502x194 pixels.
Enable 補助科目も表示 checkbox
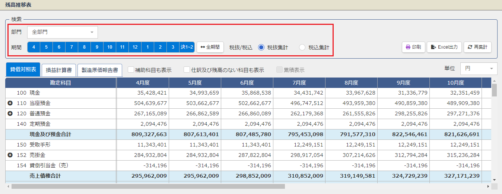(131, 69)
